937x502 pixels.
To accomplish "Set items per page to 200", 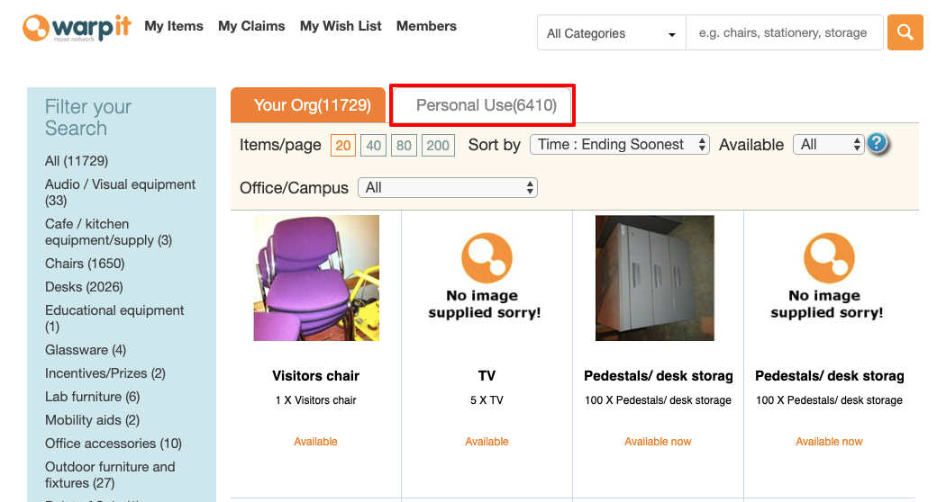I will 438,145.
